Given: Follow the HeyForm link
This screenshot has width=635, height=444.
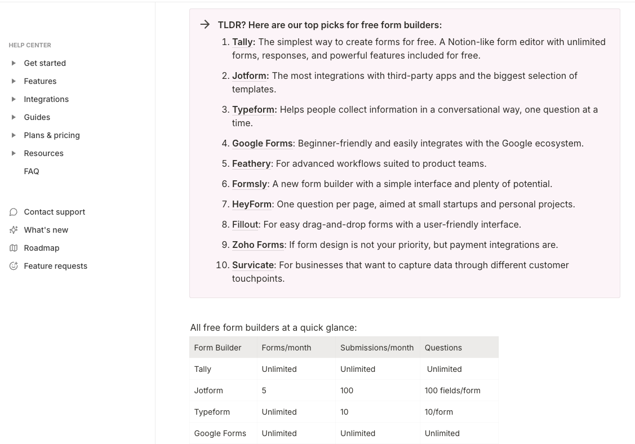Looking at the screenshot, I should point(251,204).
